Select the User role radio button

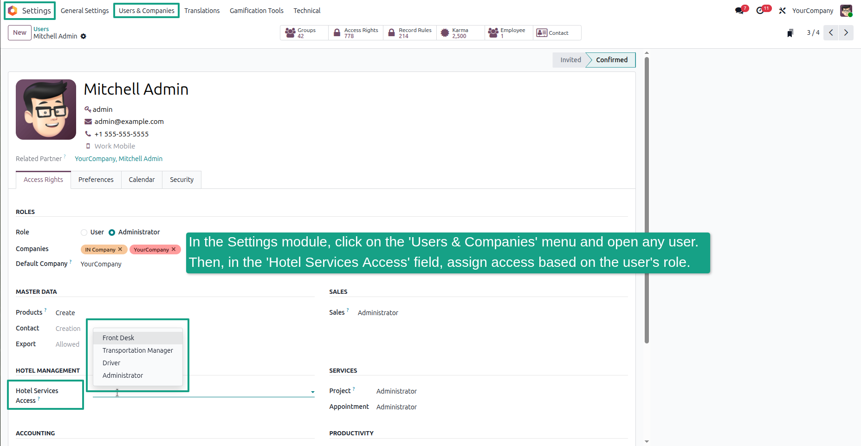coord(84,233)
